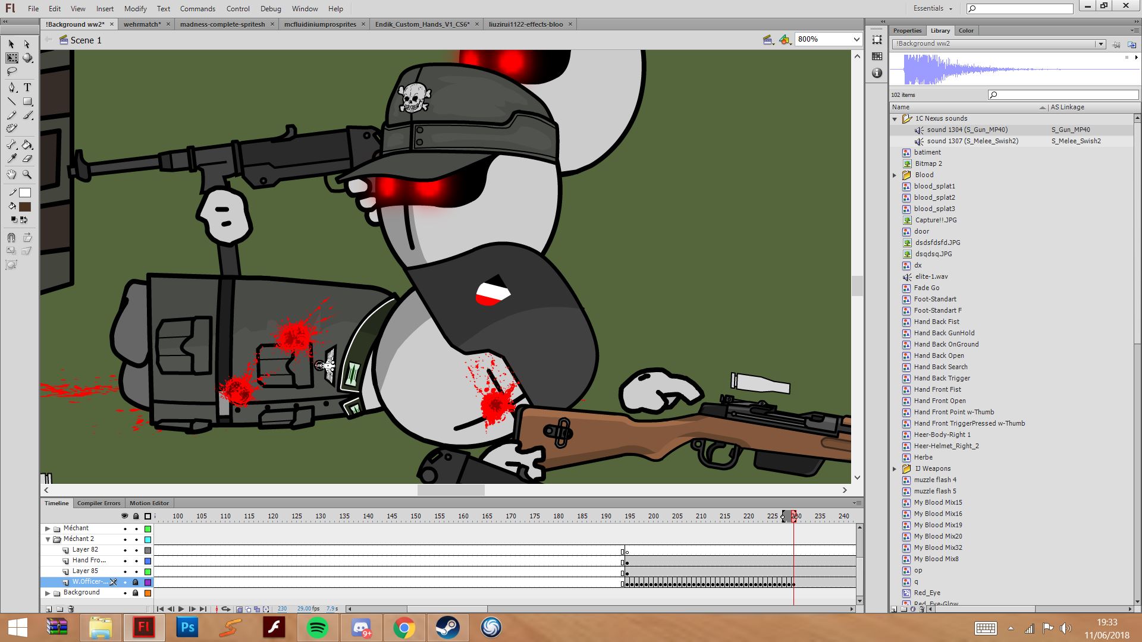Select the Lasso tool
Image resolution: width=1142 pixels, height=642 pixels.
coord(11,71)
